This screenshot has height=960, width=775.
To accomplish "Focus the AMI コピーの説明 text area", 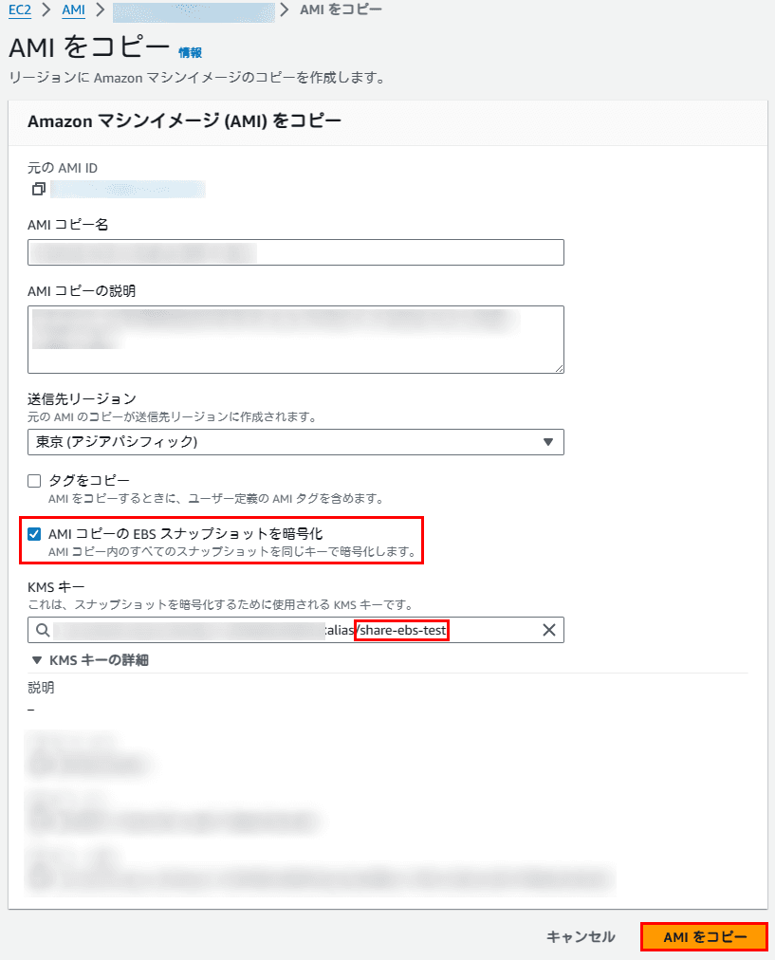I will (296, 340).
